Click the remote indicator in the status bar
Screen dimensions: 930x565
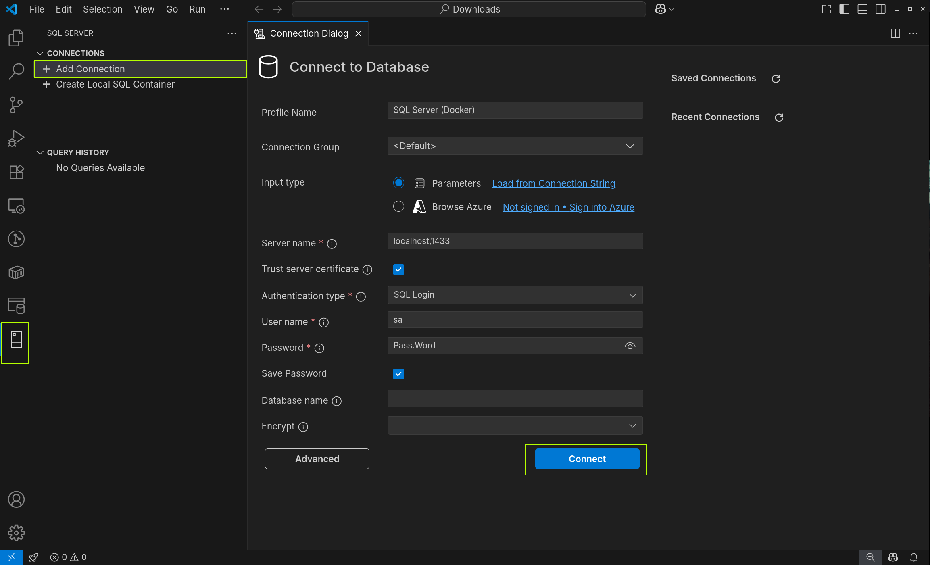click(x=11, y=557)
